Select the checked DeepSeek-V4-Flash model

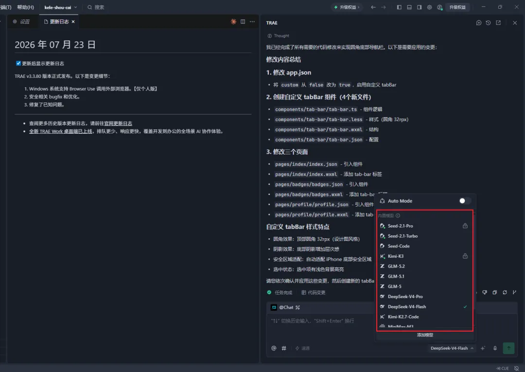[424, 307]
